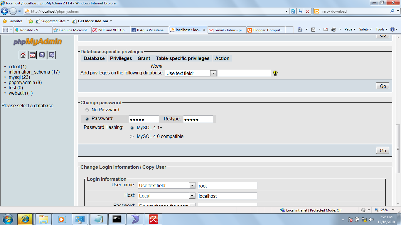Select the Password radio button
The width and height of the screenshot is (401, 225).
87,119
